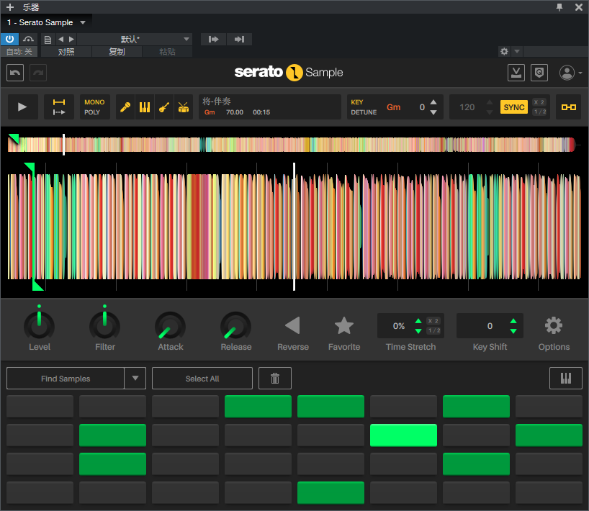Expand the 1 - Serato Sample instrument dropdown

(83, 22)
